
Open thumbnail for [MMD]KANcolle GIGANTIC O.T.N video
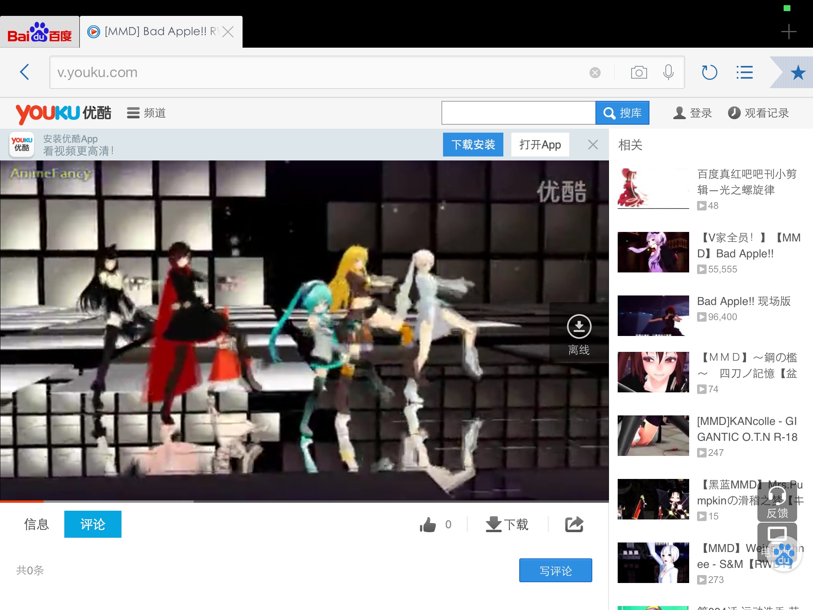[x=653, y=436]
